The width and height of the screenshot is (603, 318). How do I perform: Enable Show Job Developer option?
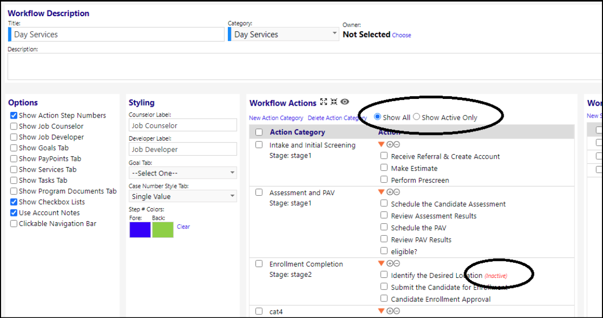14,137
